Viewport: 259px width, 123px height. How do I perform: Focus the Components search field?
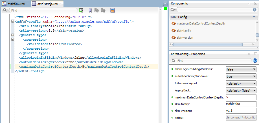tap(214, 10)
